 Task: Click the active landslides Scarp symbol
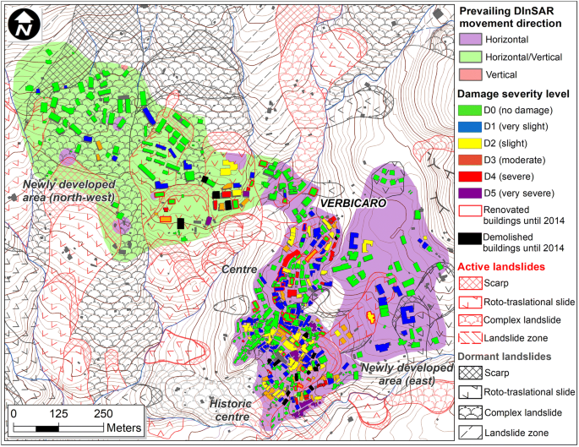pyautogui.click(x=470, y=283)
